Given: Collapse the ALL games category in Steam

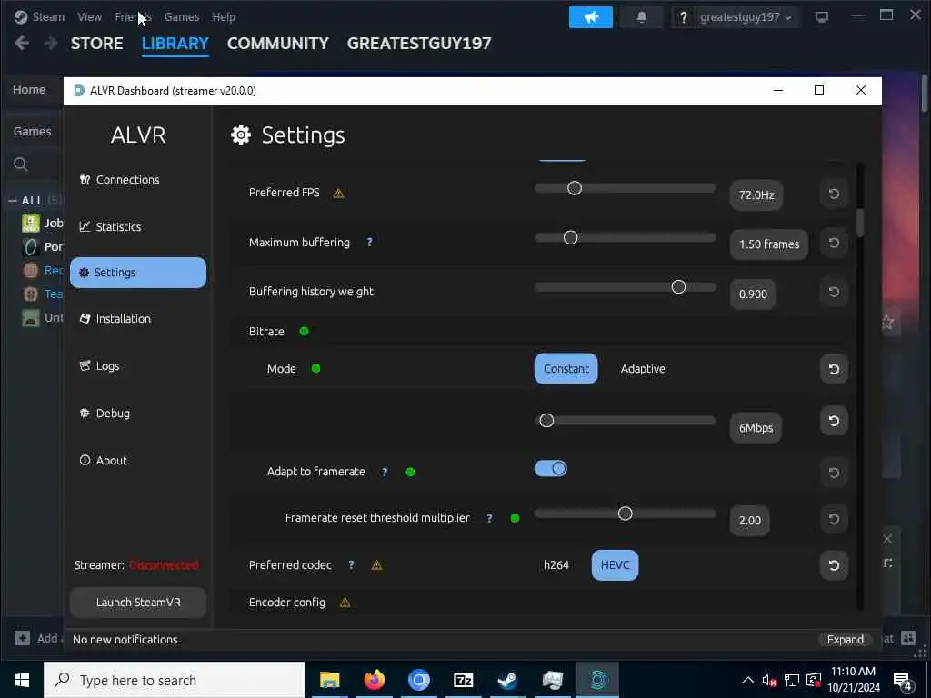Looking at the screenshot, I should [13, 201].
